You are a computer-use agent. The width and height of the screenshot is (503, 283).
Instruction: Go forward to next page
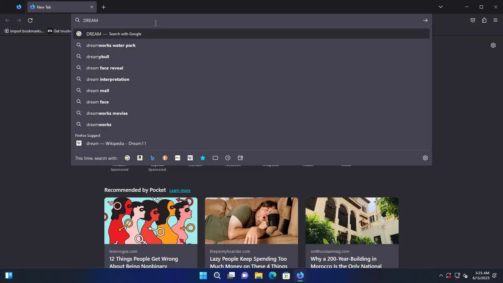[x=19, y=20]
